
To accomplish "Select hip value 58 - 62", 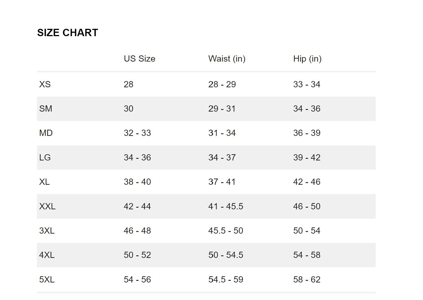I will pos(307,279).
